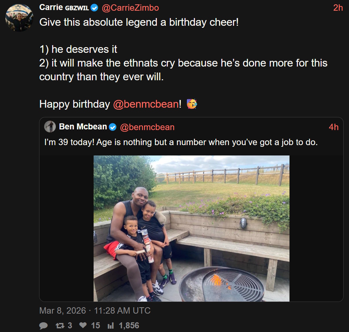Click the heart like icon

pyautogui.click(x=83, y=326)
